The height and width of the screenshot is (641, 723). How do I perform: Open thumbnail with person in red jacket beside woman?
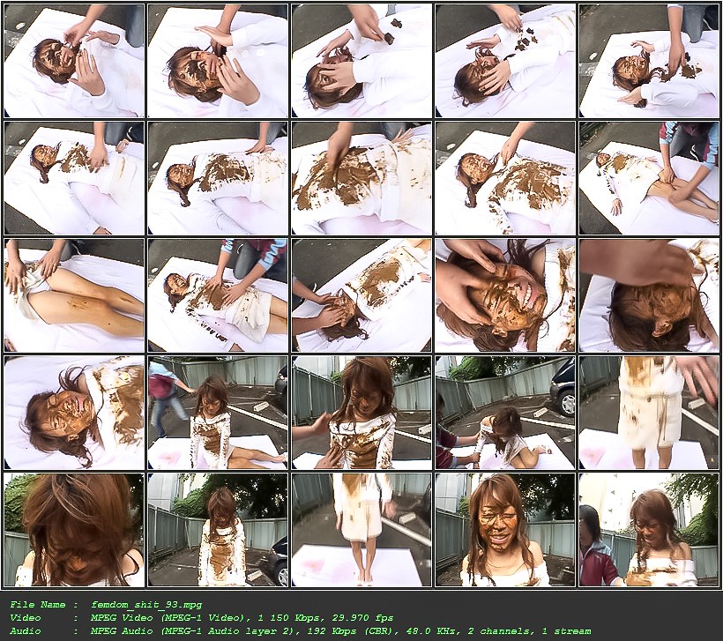click(649, 530)
